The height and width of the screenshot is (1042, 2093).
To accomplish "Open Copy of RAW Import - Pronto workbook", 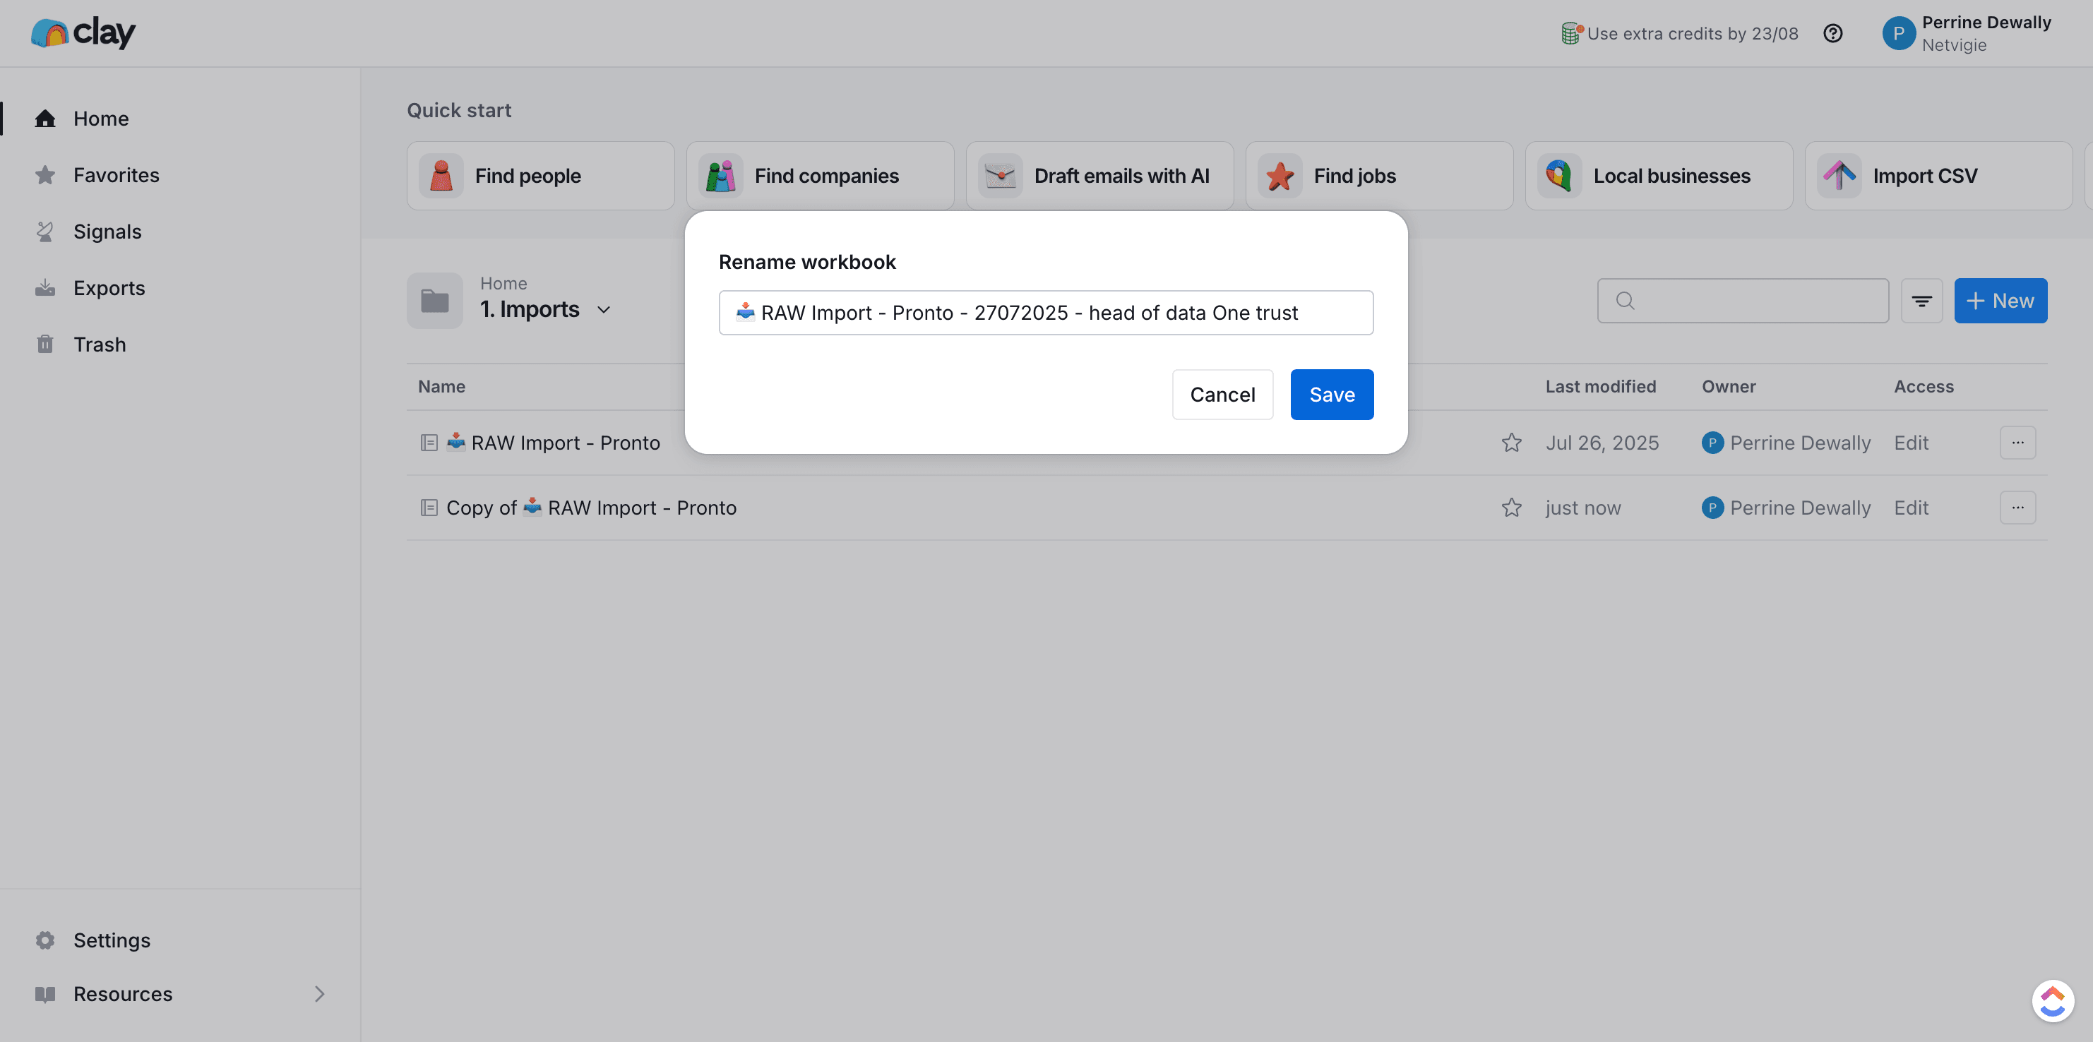I will [592, 508].
